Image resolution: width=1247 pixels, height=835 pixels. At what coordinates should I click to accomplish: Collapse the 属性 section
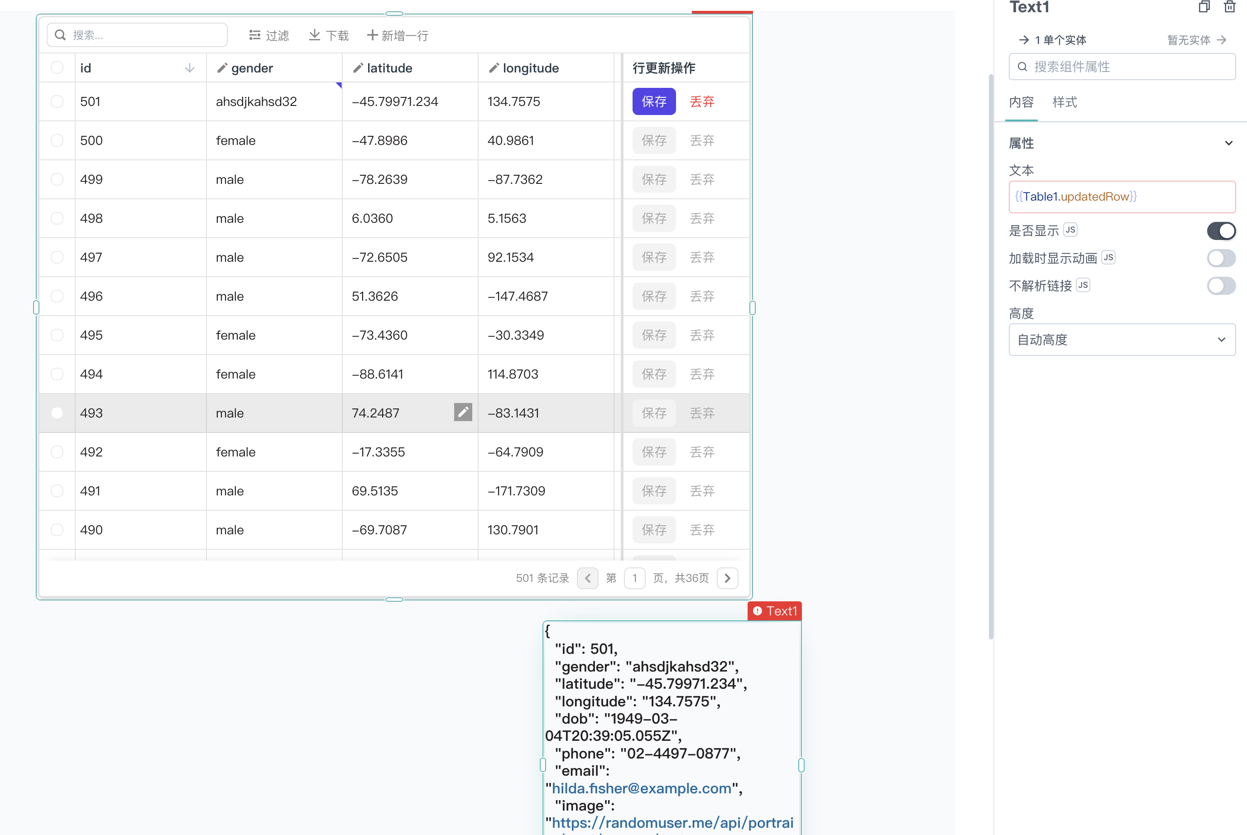pyautogui.click(x=1228, y=143)
